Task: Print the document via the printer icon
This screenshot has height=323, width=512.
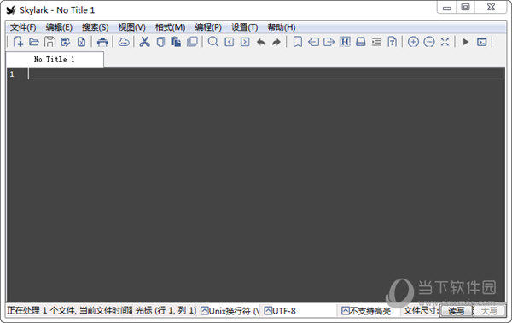Action: [x=102, y=42]
